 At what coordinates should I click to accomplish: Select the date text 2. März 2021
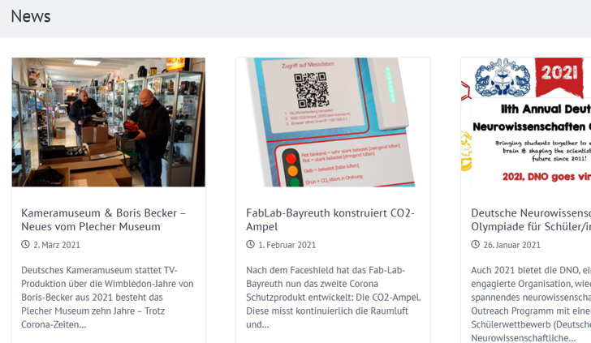(x=57, y=245)
